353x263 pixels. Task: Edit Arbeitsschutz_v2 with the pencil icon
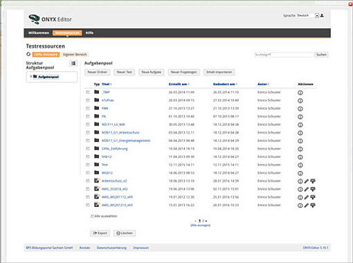click(307, 181)
